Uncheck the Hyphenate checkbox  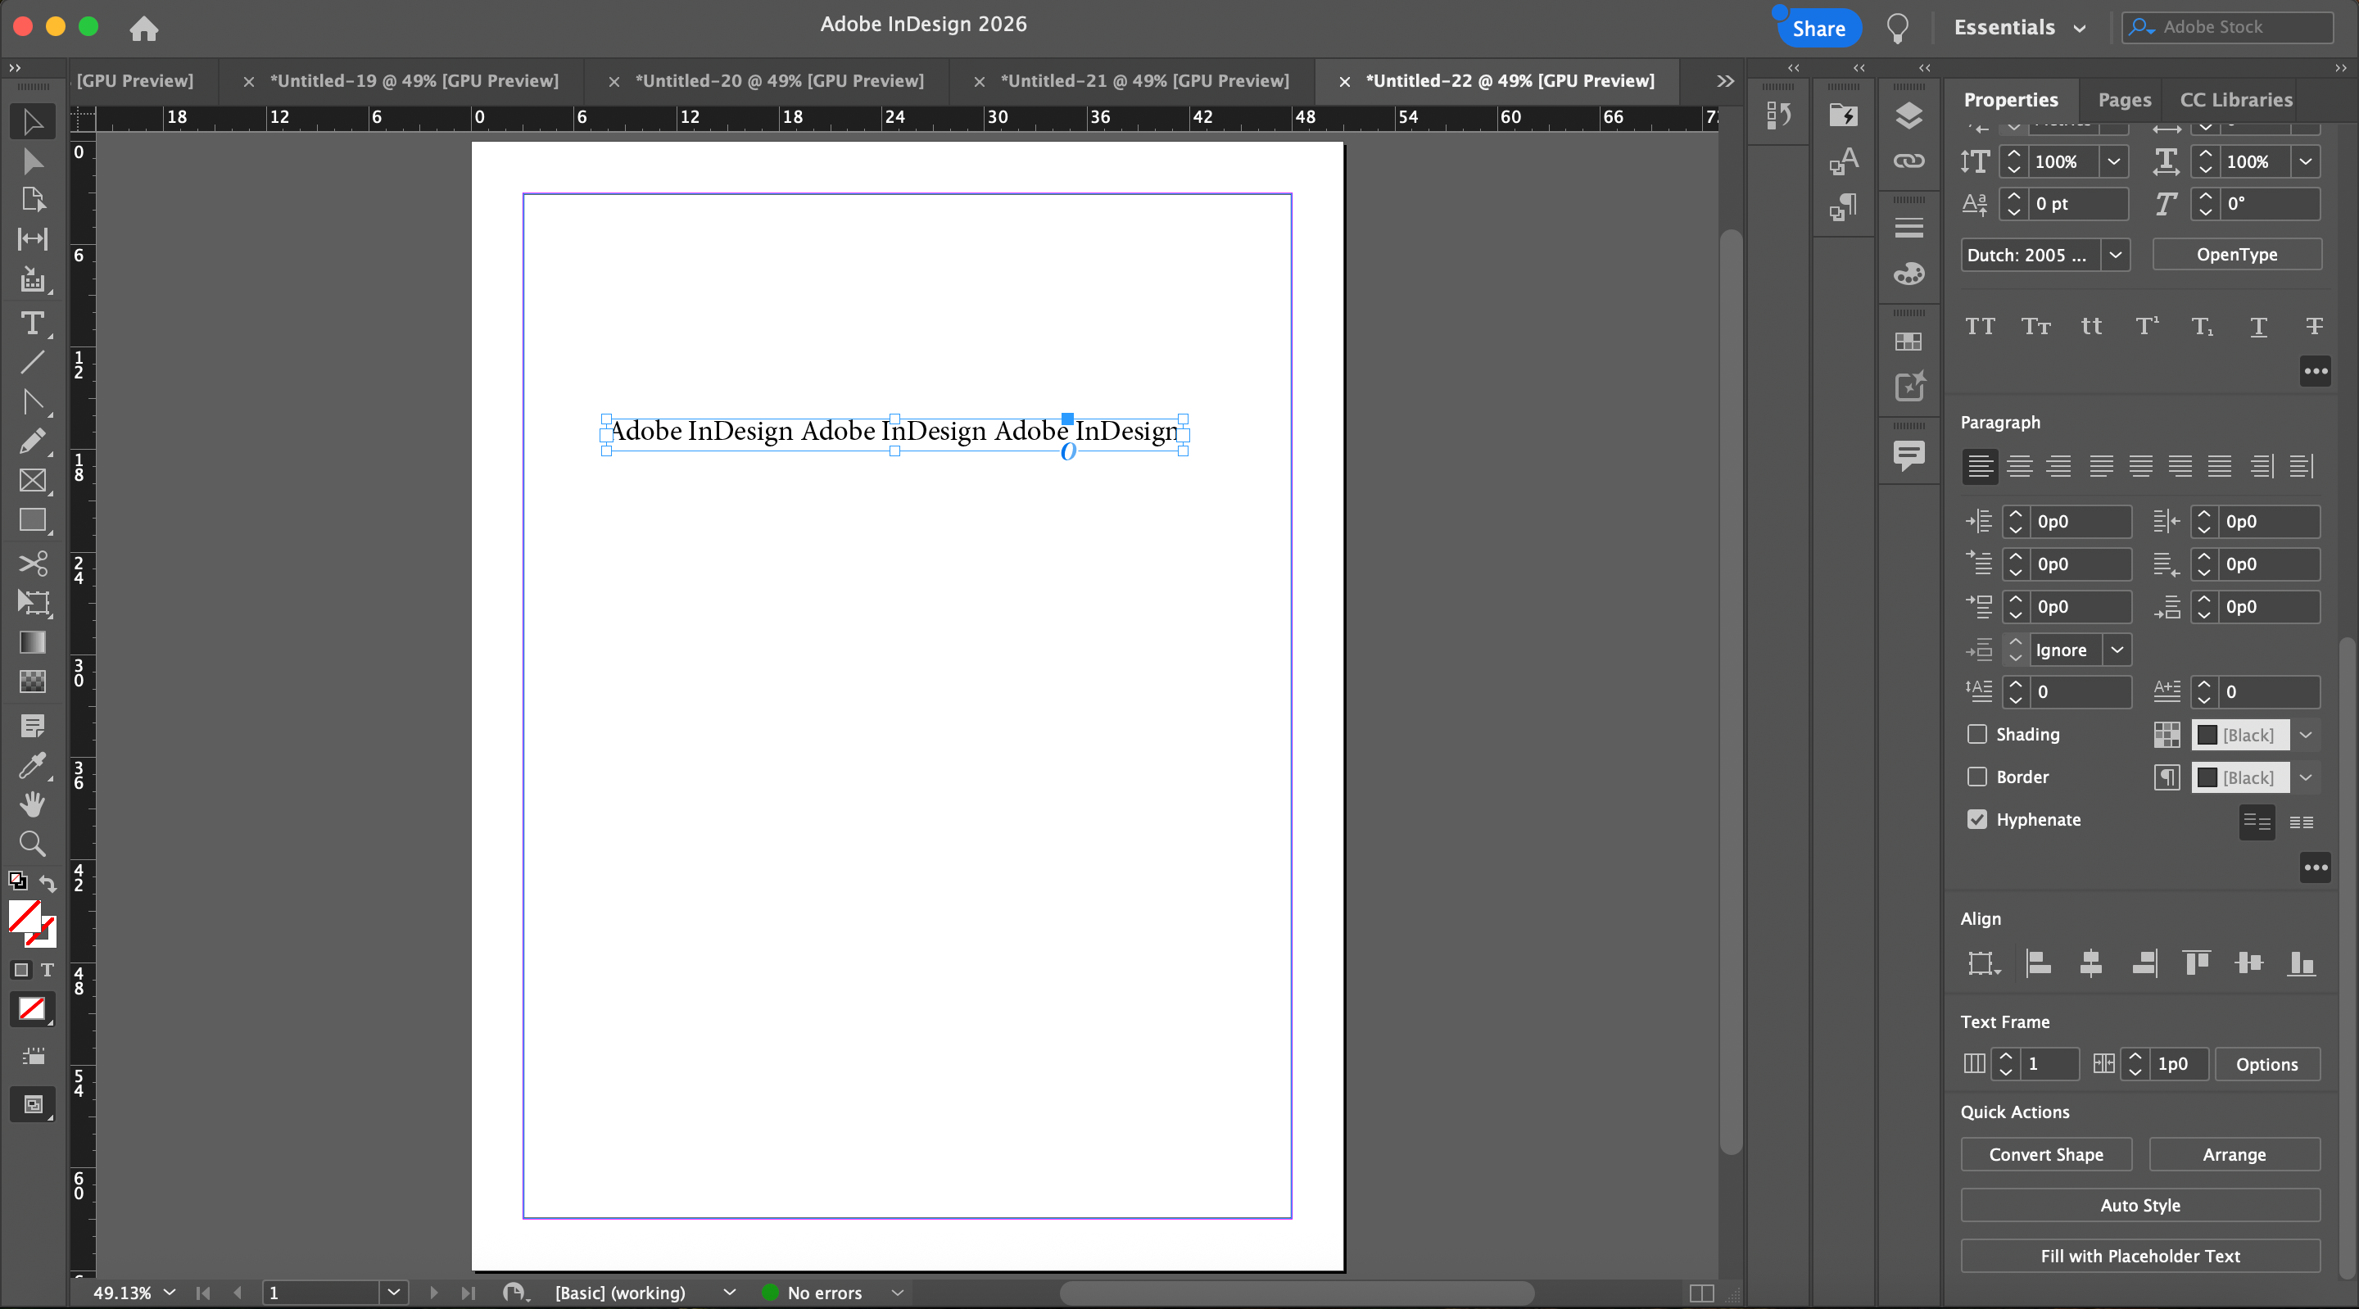1977,819
